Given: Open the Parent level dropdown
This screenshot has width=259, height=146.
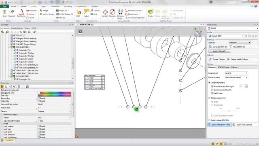Looking at the screenshot, I should [236, 73].
